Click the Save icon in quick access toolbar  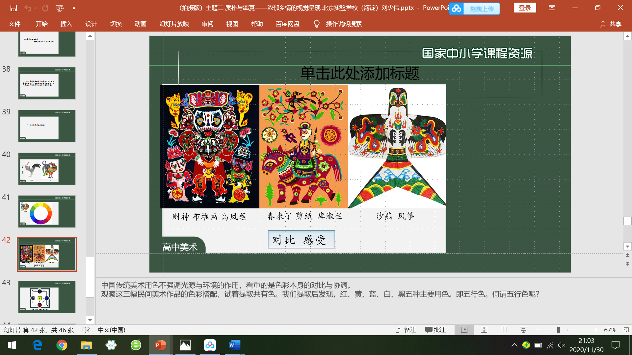pos(13,8)
